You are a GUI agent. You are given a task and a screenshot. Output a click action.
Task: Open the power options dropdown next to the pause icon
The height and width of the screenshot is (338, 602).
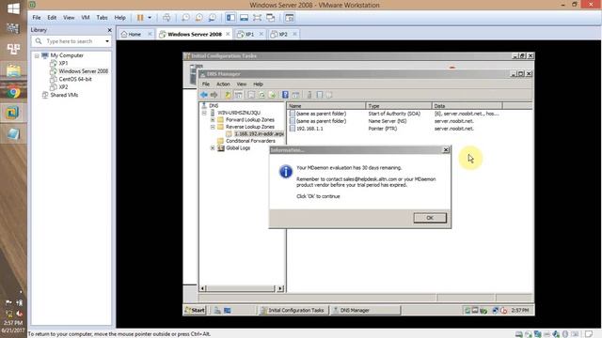pyautogui.click(x=150, y=18)
